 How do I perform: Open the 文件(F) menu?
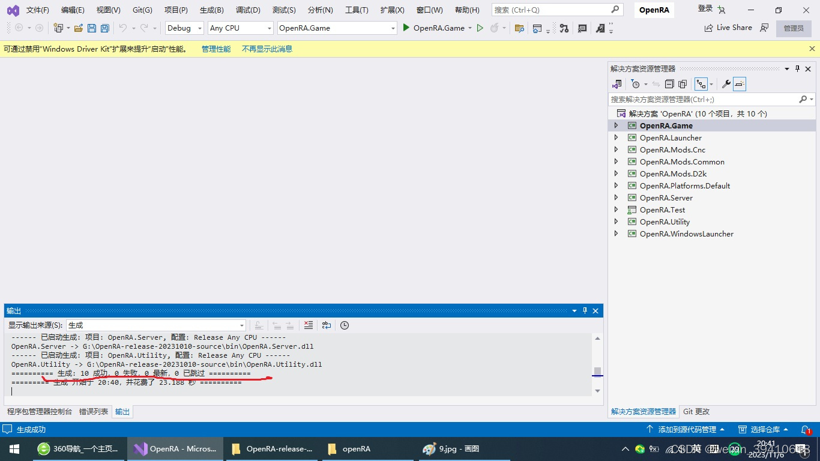click(x=38, y=10)
